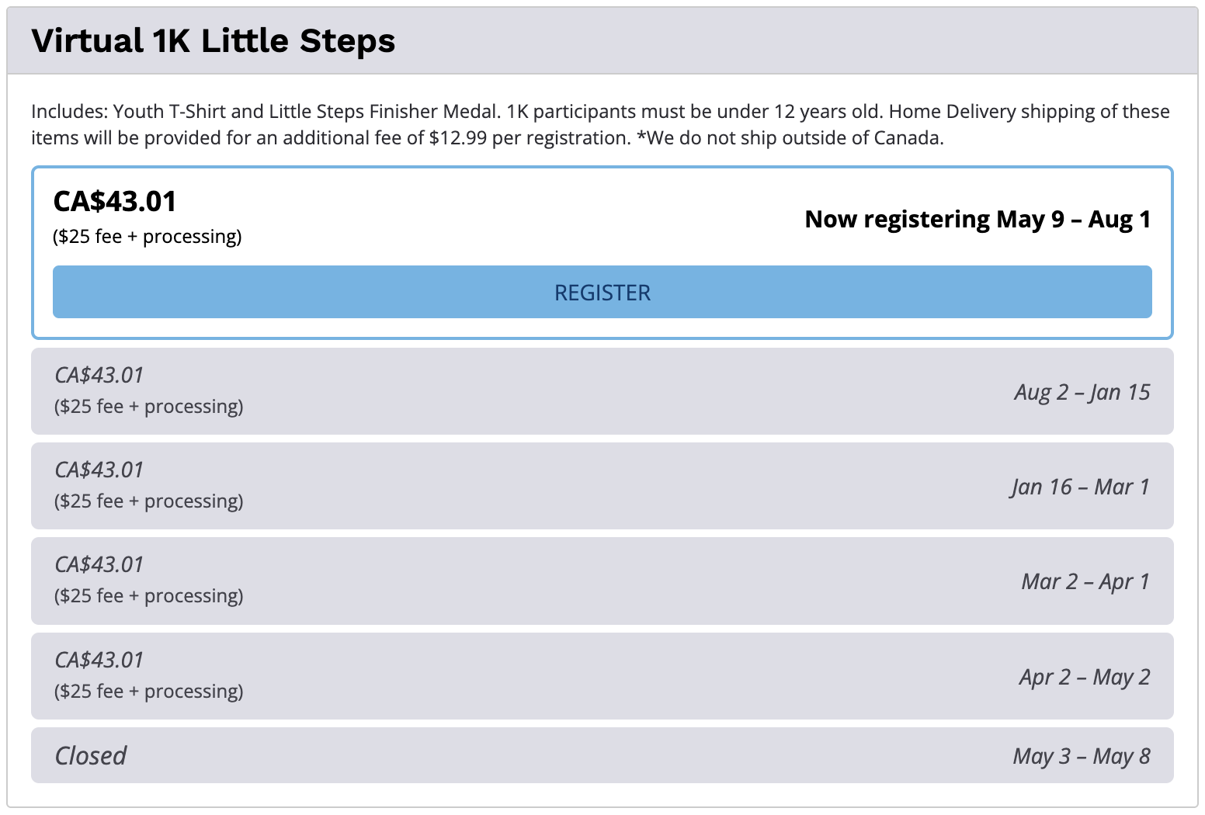This screenshot has height=815, width=1205.
Task: Click the May 3 – May 8 date label
Action: point(1082,756)
